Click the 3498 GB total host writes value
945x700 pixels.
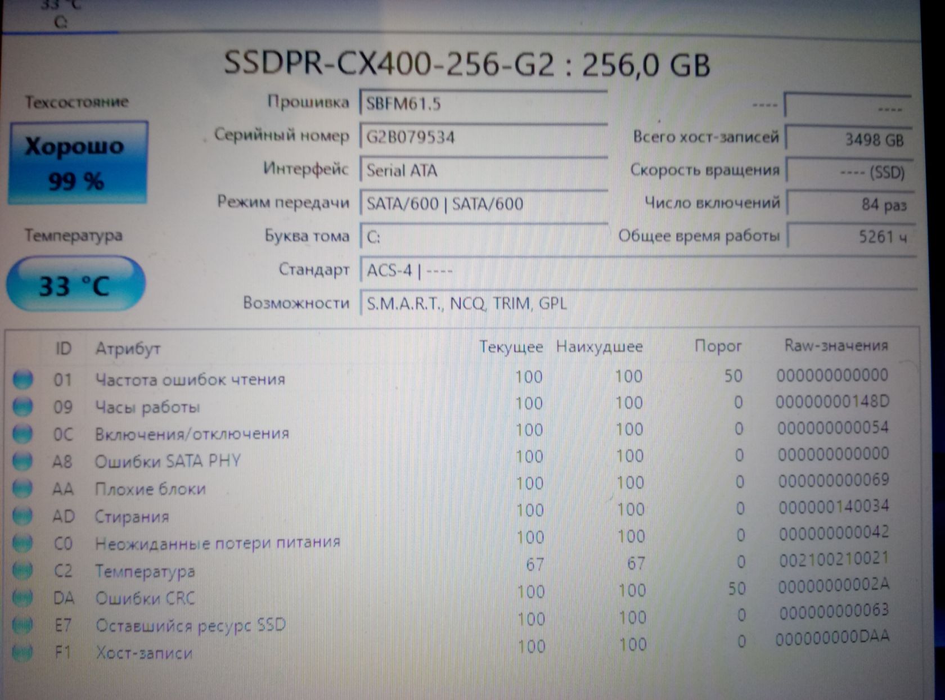pos(849,139)
